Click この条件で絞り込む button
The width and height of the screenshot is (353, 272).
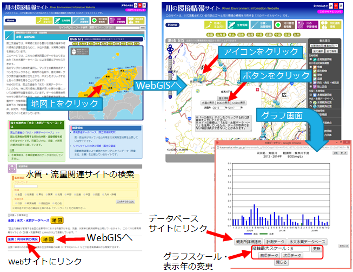[x=125, y=202]
